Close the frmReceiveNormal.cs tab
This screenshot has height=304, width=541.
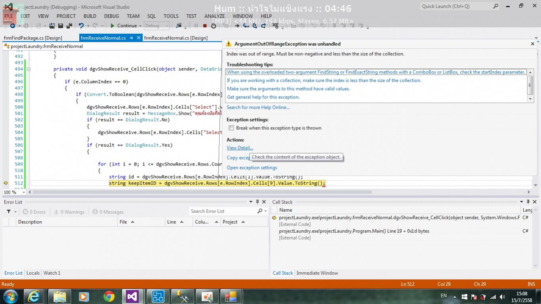(139, 38)
